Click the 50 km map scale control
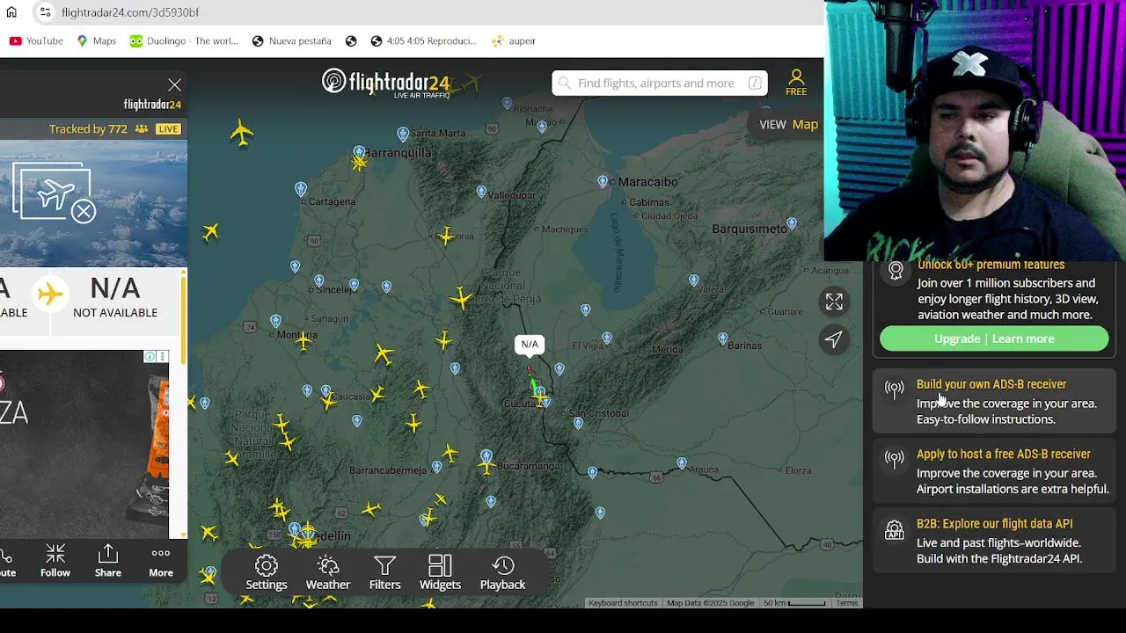Viewport: 1126px width, 633px height. pyautogui.click(x=794, y=603)
